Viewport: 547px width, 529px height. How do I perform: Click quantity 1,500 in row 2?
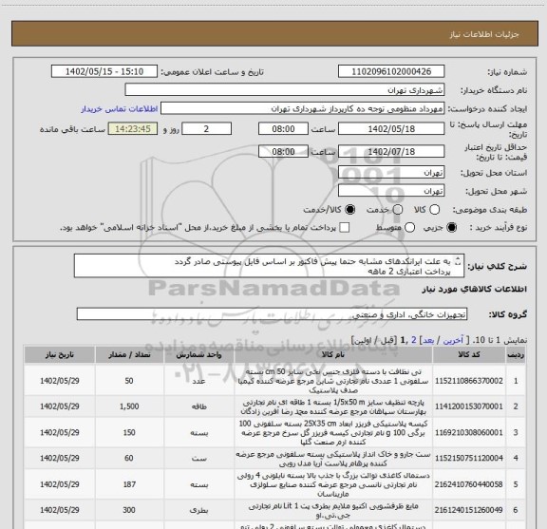[129, 406]
